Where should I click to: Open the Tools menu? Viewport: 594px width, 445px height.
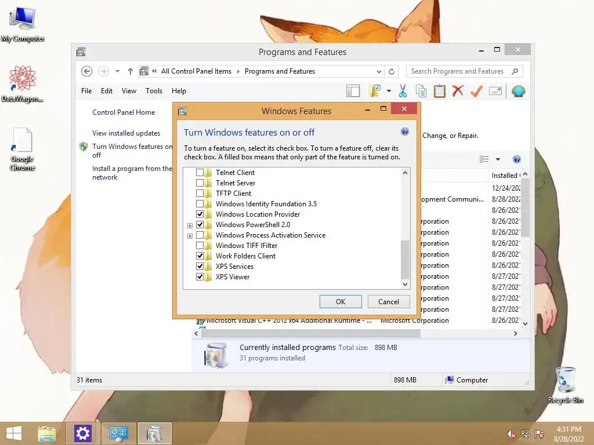(154, 91)
